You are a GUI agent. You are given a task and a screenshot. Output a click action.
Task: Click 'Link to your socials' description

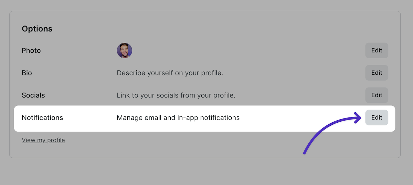click(176, 95)
